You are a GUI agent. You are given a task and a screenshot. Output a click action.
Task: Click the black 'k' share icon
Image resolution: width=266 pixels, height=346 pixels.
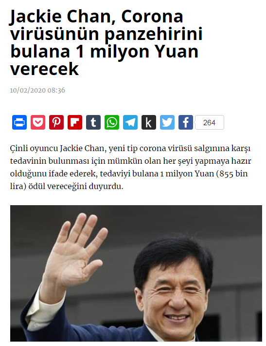pyautogui.click(x=149, y=122)
